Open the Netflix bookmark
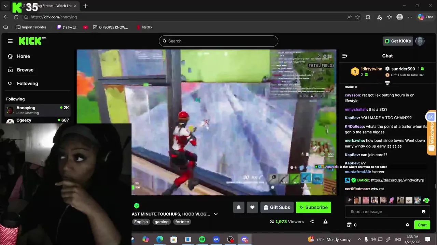 coord(144,27)
